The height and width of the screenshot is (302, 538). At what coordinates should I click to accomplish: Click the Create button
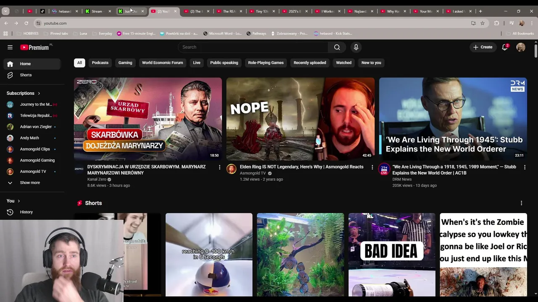(483, 47)
